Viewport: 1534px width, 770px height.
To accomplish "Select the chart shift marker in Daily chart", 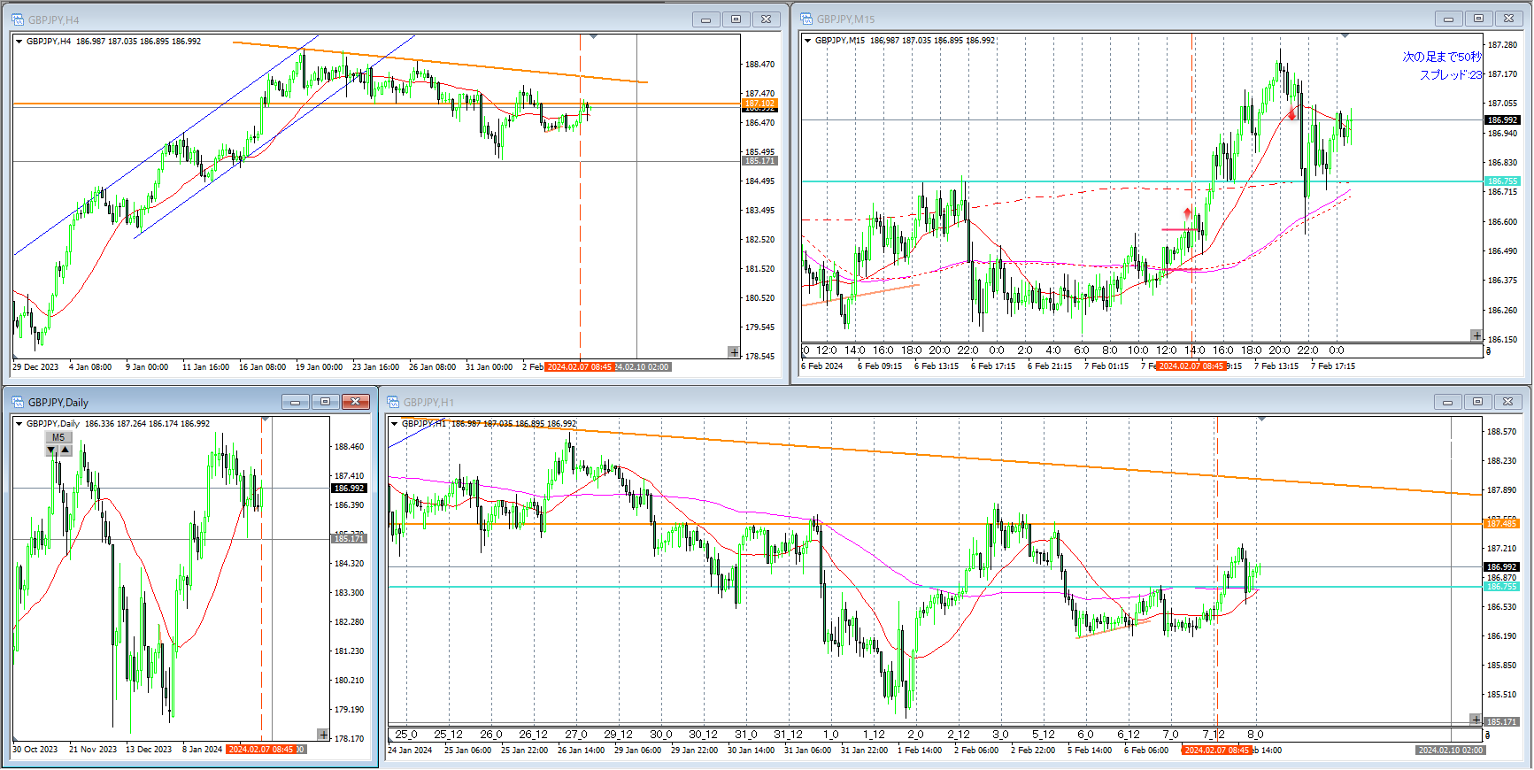I will [x=266, y=420].
